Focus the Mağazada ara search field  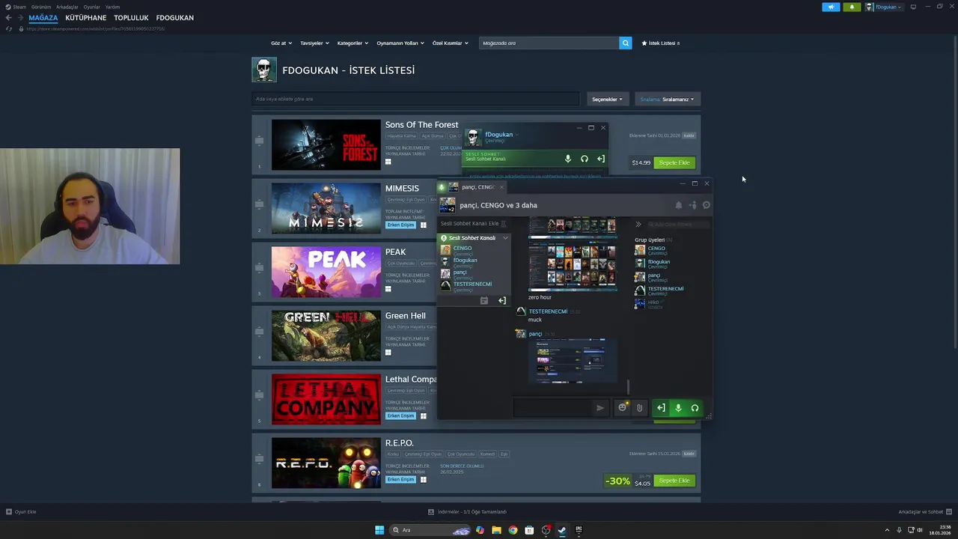549,43
